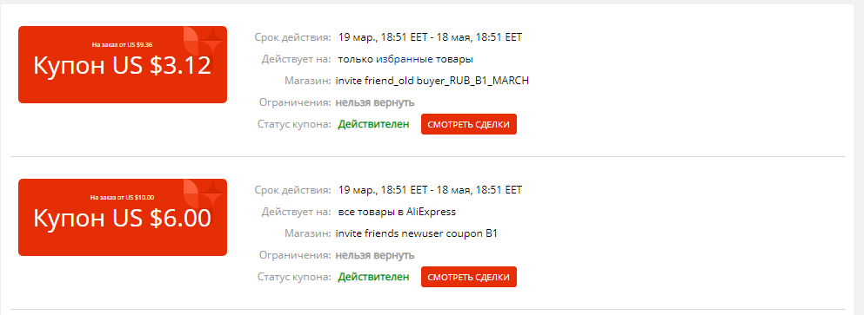864x315 pixels.
Task: Select the Купон US $6.00 red card
Action: pos(123,217)
